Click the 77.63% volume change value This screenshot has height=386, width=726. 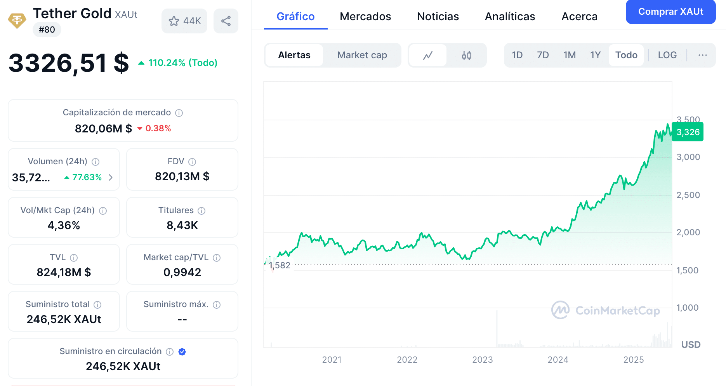point(83,177)
